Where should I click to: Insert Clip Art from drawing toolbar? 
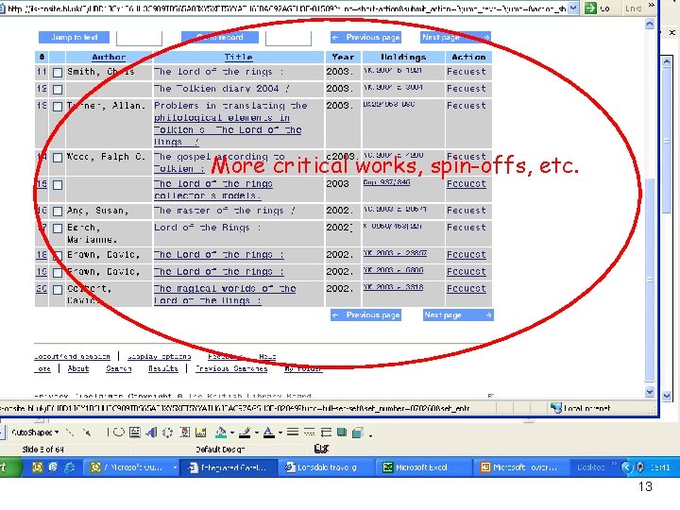click(x=184, y=433)
